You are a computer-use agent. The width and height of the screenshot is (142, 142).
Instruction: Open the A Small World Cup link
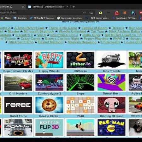(x=29, y=28)
